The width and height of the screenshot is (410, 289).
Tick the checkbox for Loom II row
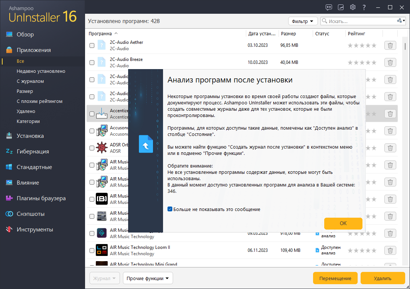coord(92,251)
